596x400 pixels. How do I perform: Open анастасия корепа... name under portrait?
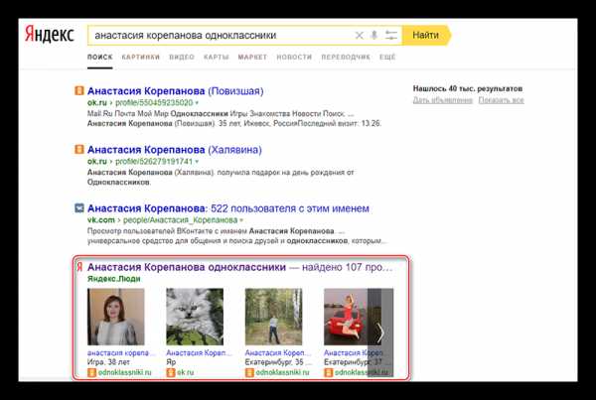121,353
